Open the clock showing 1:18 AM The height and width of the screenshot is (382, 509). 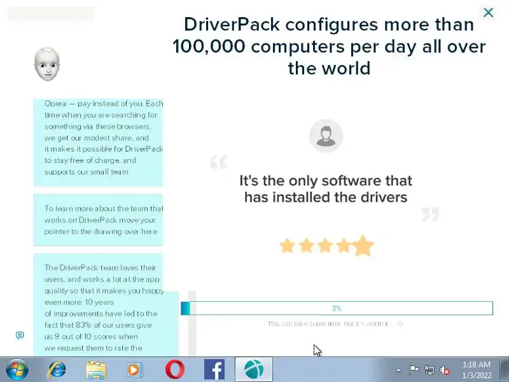(x=477, y=370)
